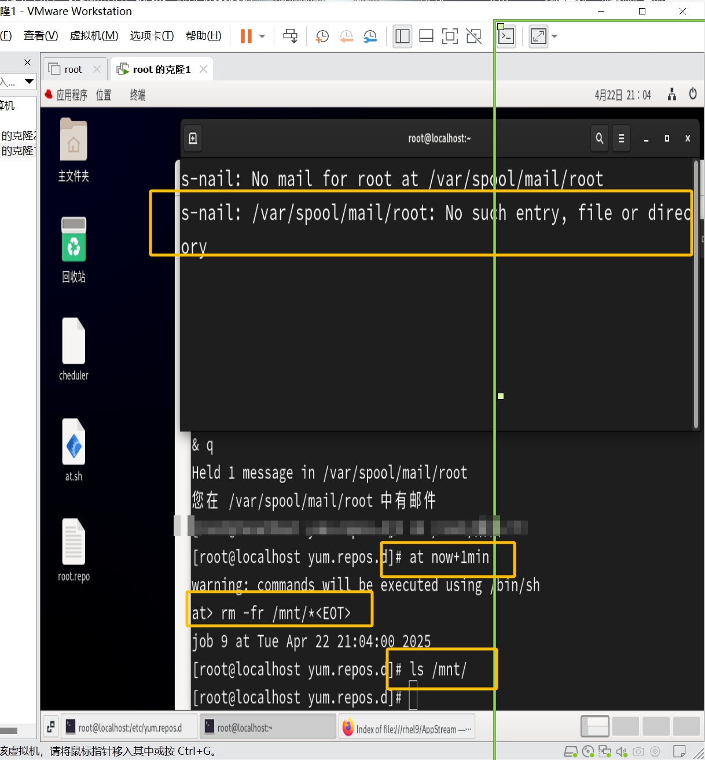
Task: Open the 终端 menu in the guest
Action: coord(138,95)
